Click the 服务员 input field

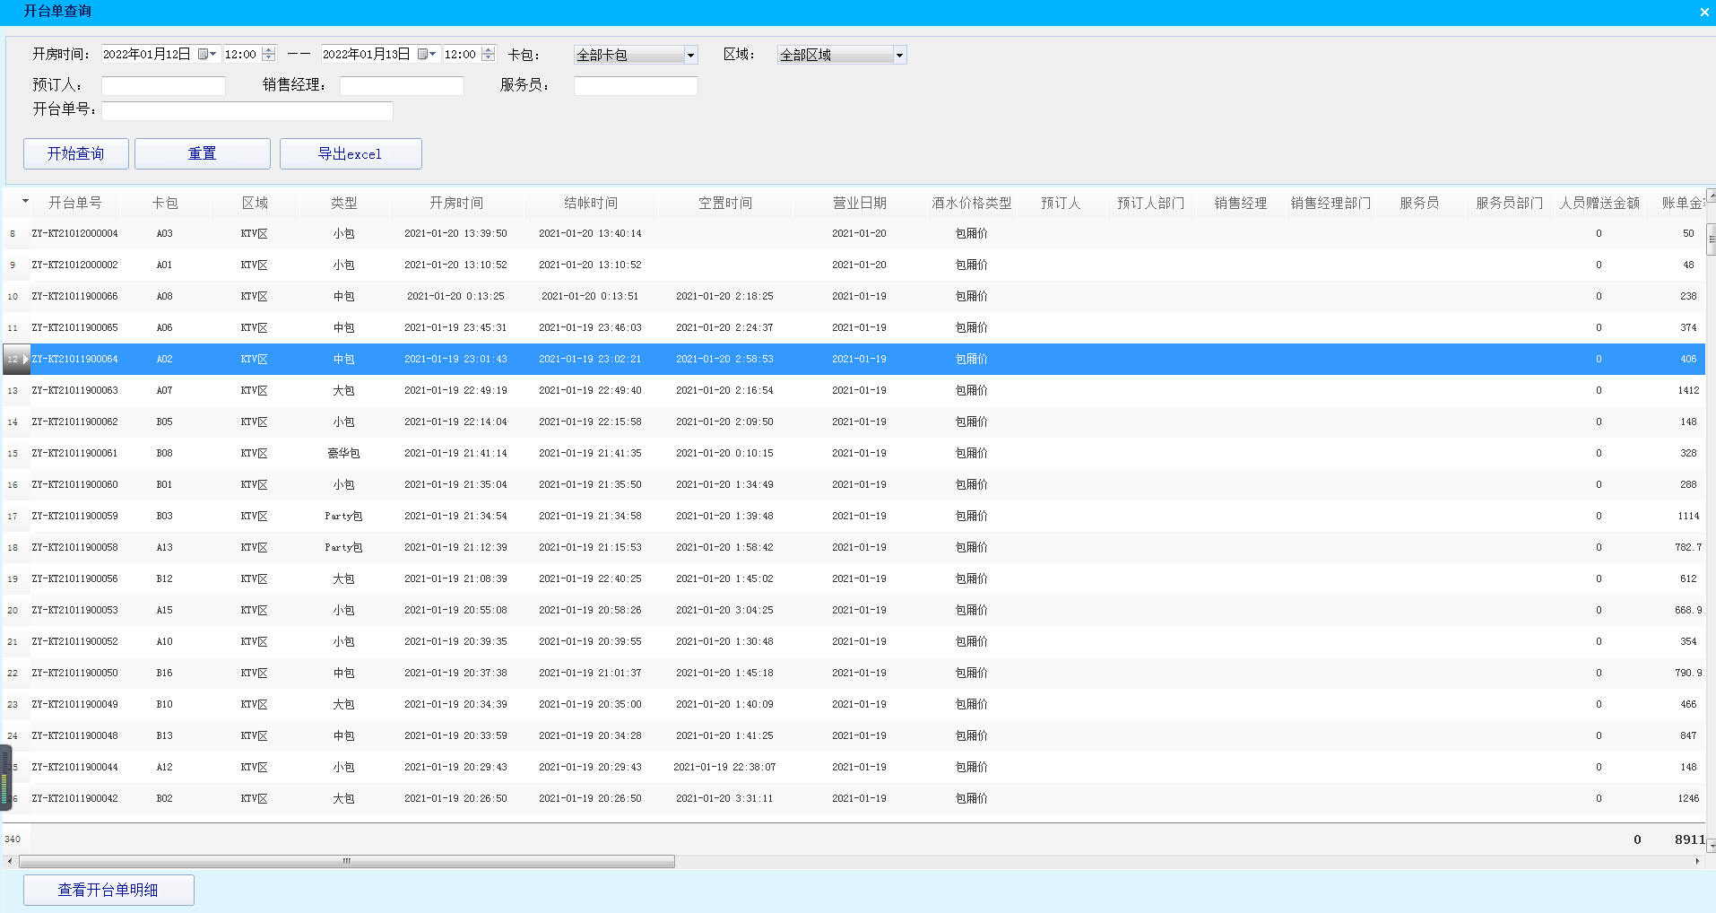pyautogui.click(x=636, y=86)
